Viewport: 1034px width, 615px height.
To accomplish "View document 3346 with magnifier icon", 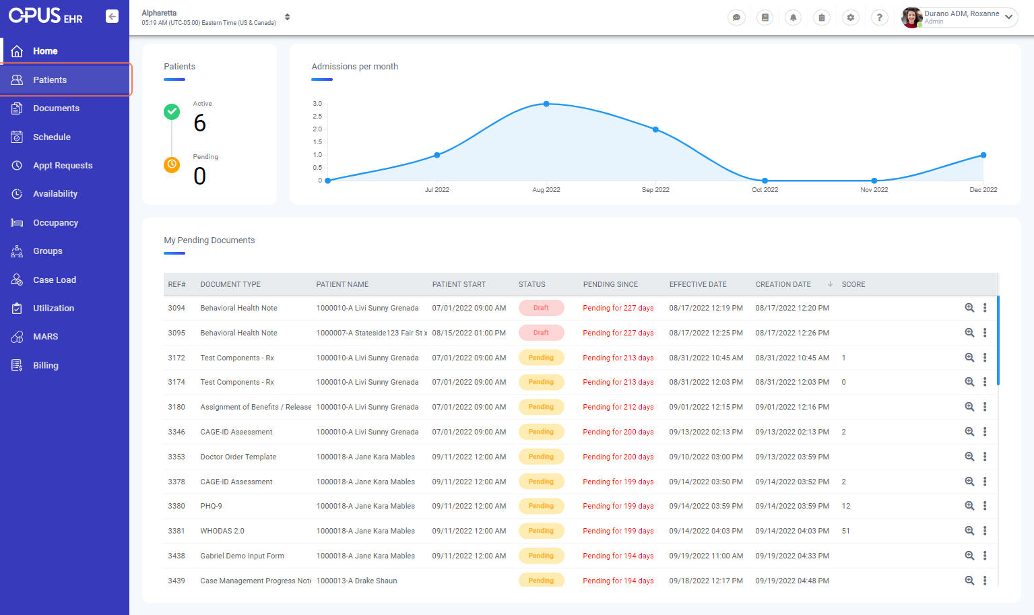I will pos(969,432).
